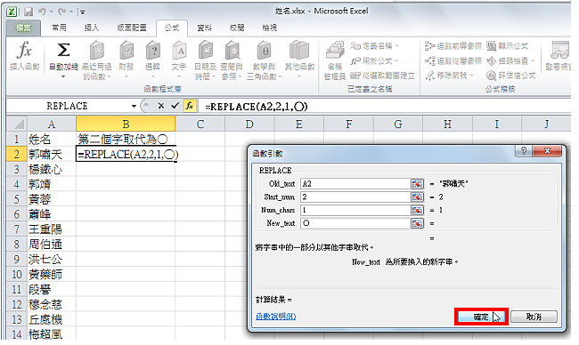Click the Start_num range selector icon
Image resolution: width=579 pixels, height=345 pixels.
(417, 197)
